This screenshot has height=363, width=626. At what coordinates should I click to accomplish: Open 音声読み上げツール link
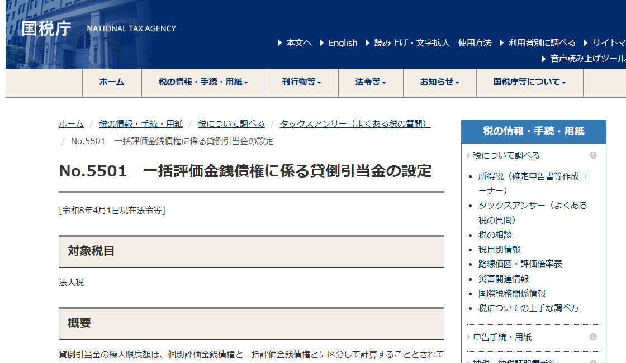pyautogui.click(x=587, y=59)
